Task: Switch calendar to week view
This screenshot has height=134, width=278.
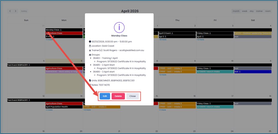Action: (244, 11)
